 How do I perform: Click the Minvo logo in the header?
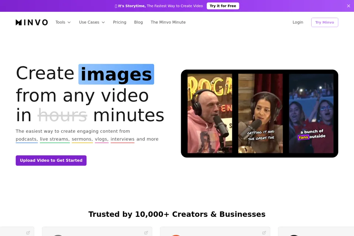pyautogui.click(x=32, y=22)
